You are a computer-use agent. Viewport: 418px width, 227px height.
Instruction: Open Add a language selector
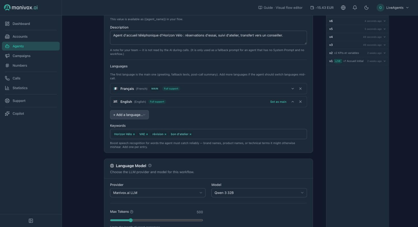click(x=129, y=115)
